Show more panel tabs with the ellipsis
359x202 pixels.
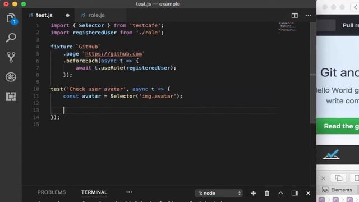[x=129, y=192]
